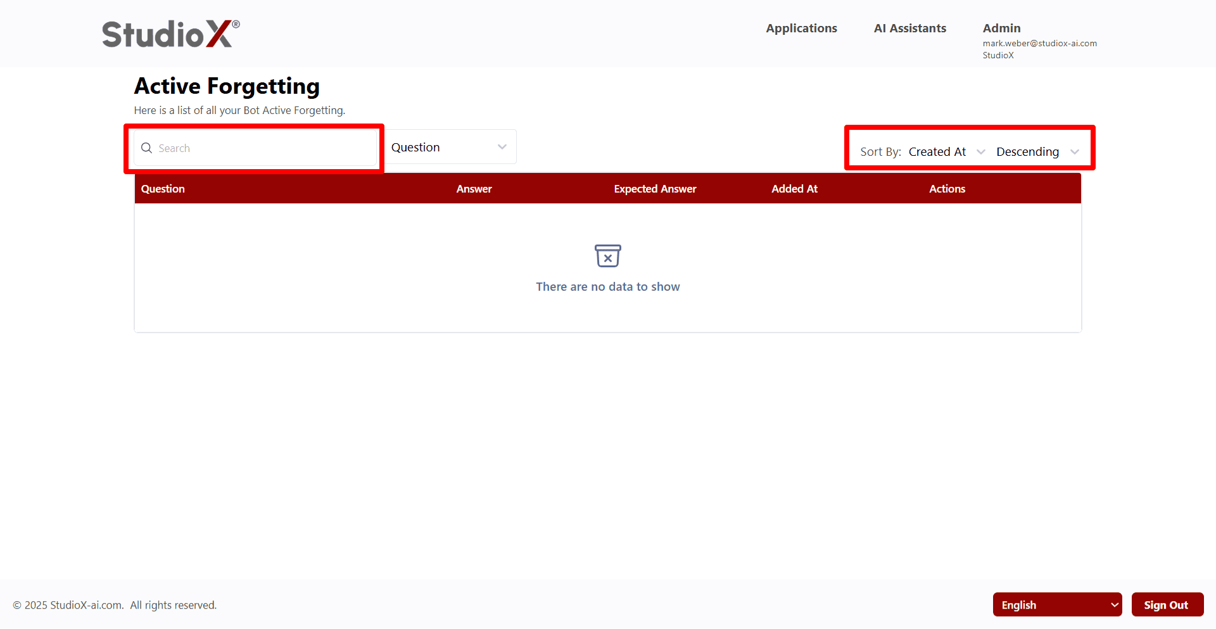Click the chevron beside Descending
This screenshot has width=1216, height=629.
[x=1075, y=152]
